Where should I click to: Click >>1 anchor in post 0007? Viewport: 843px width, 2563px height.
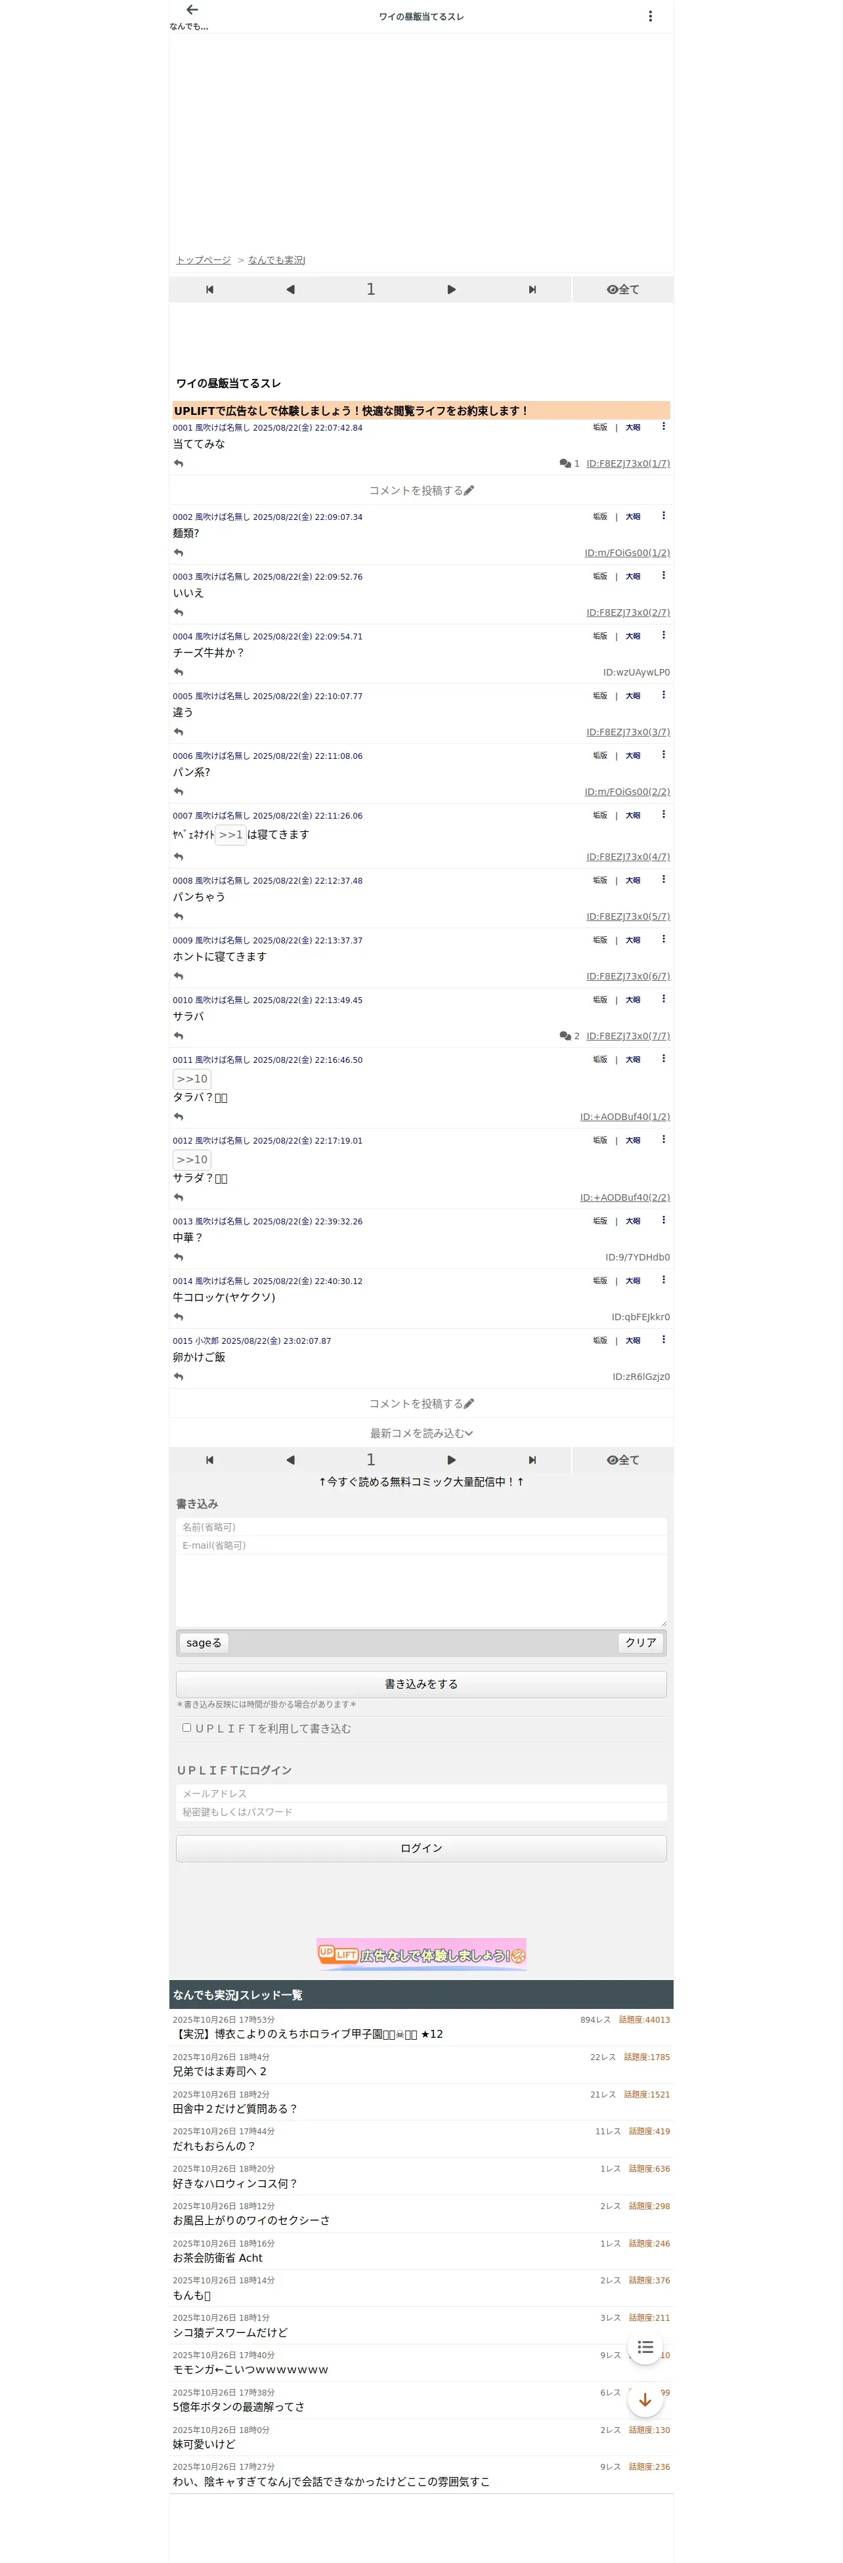coord(231,835)
